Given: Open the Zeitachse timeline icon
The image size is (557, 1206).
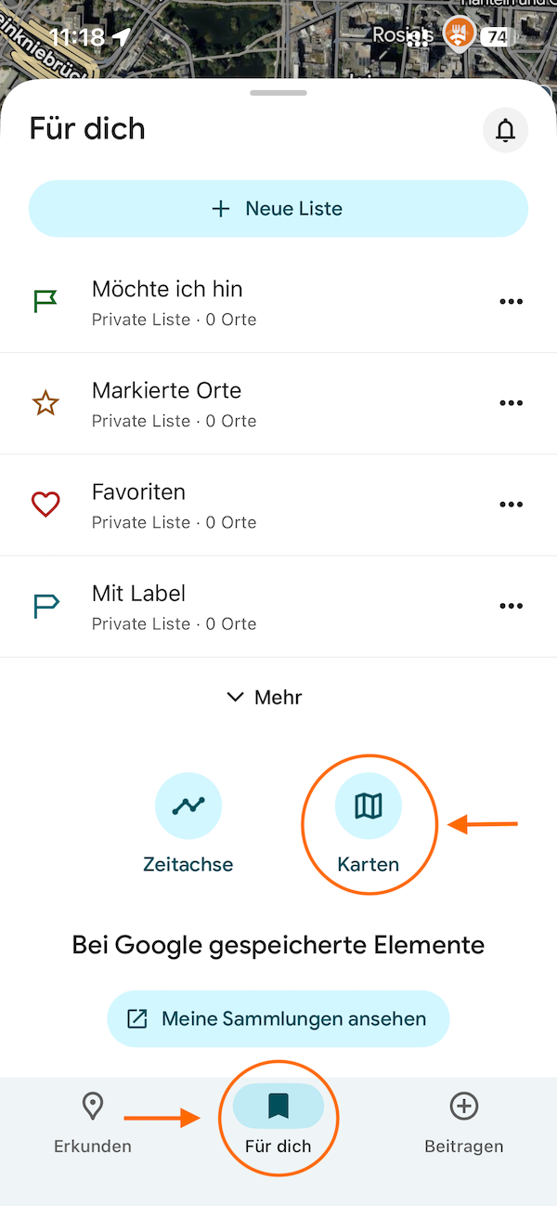Looking at the screenshot, I should 188,806.
